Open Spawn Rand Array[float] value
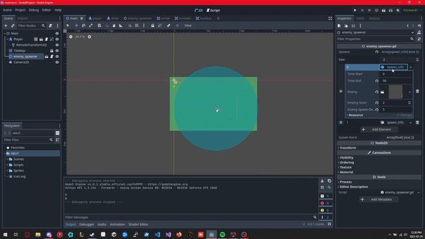Screen dimensions: 425x239 pyautogui.click(x=400, y=137)
